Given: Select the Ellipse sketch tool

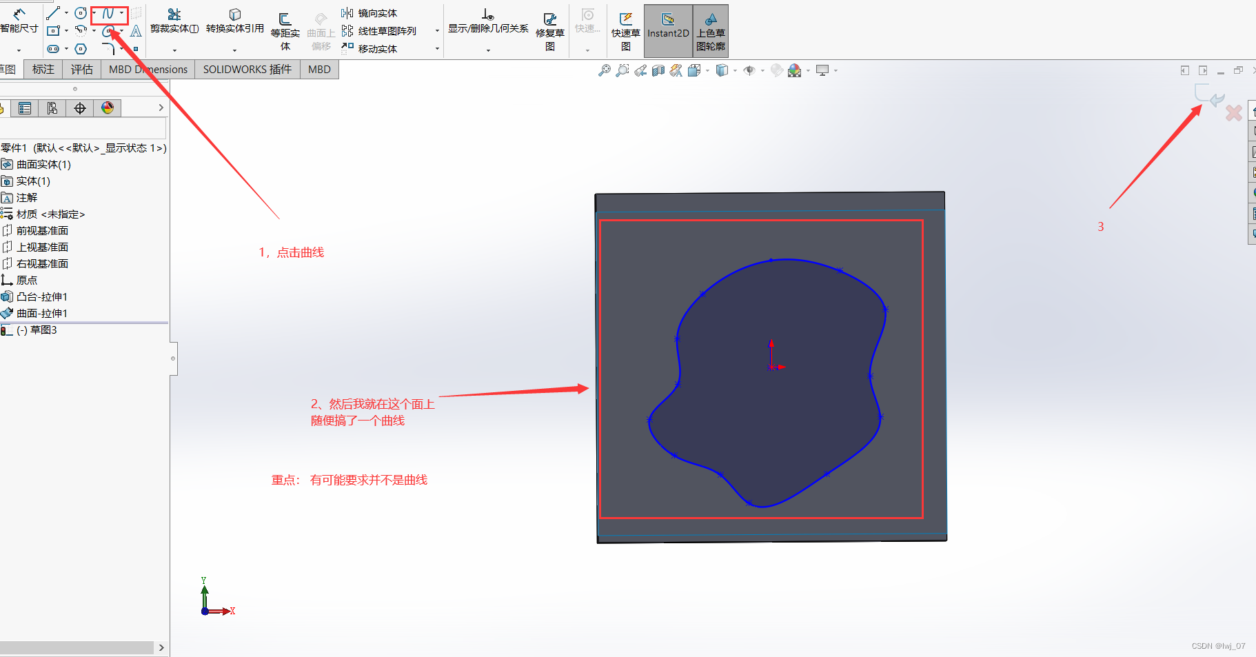Looking at the screenshot, I should [108, 31].
